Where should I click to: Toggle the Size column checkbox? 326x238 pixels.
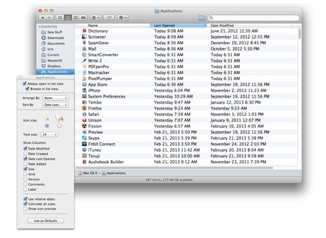coord(25,169)
